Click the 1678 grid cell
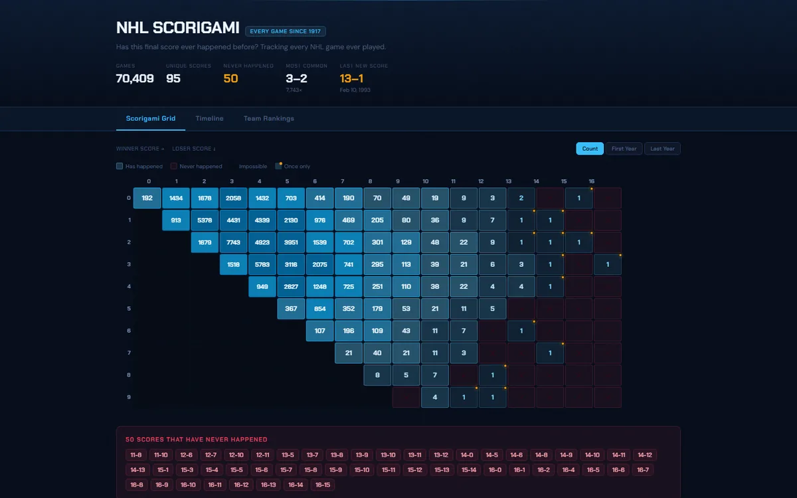The image size is (797, 498). (x=205, y=198)
